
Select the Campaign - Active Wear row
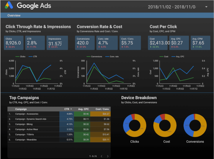59,129
